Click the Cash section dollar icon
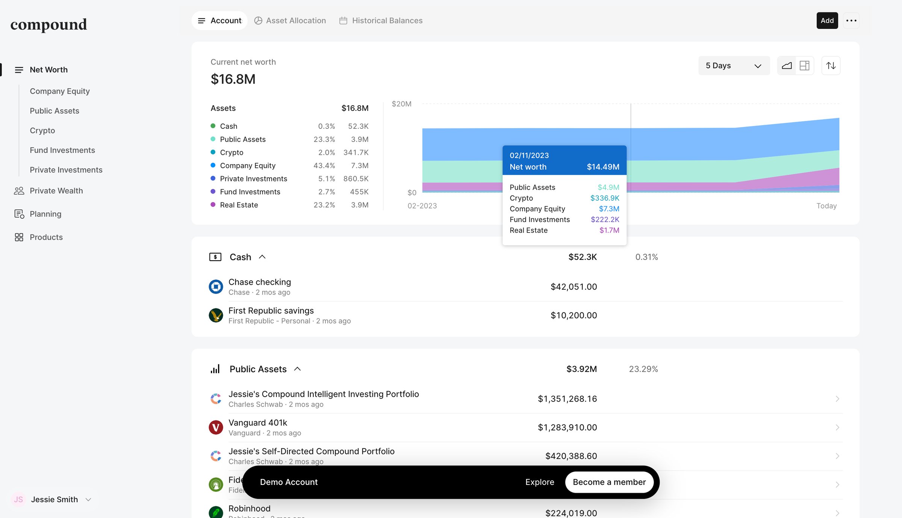This screenshot has height=518, width=902. click(x=215, y=257)
